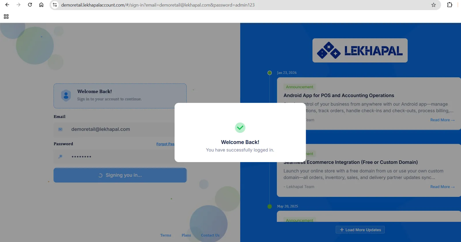The height and width of the screenshot is (242, 461).
Task: Click '- Lekhapal Team' under Ecommerce card
Action: click(x=299, y=187)
